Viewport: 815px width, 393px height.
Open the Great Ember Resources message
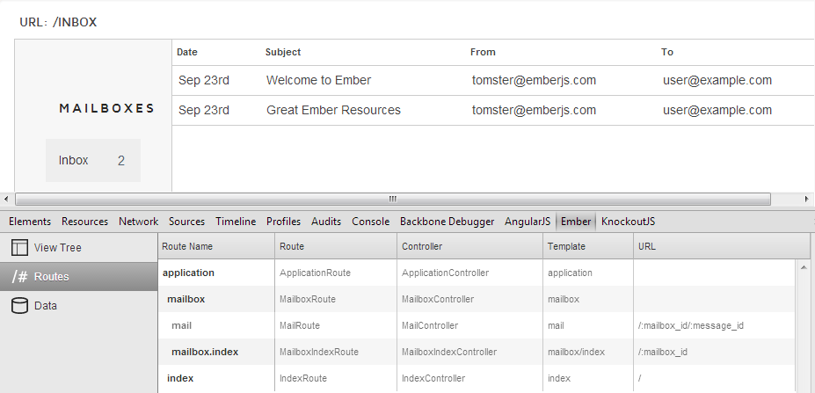click(334, 110)
